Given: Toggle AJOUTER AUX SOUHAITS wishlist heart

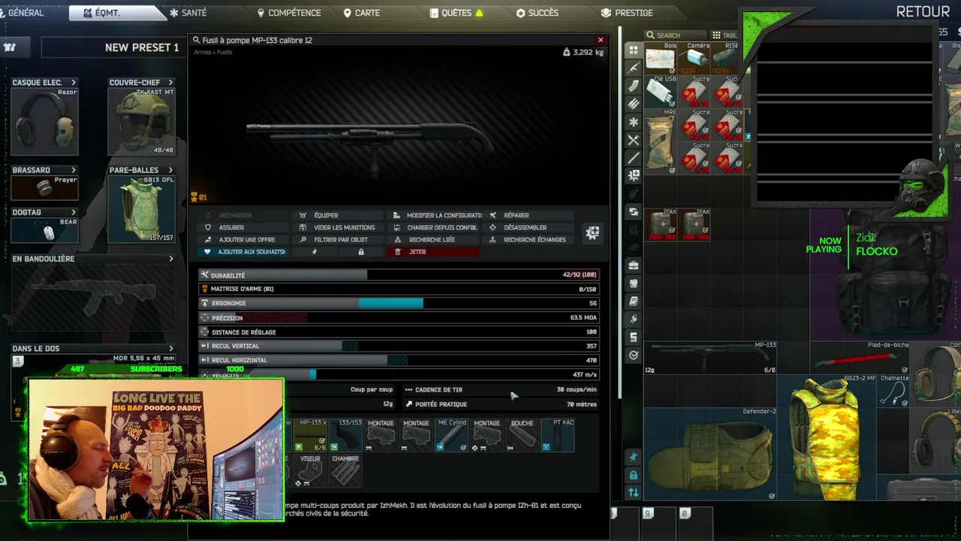Looking at the screenshot, I should (x=245, y=252).
